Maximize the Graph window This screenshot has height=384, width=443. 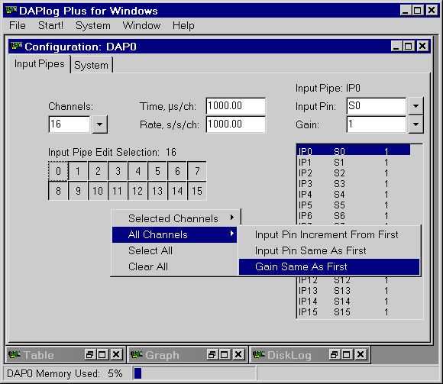pos(225,354)
